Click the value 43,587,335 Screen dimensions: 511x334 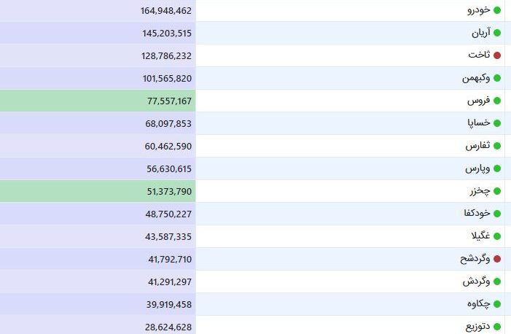[168, 236]
